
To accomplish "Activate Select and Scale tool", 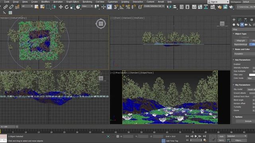I will pyautogui.click(x=73, y=7).
